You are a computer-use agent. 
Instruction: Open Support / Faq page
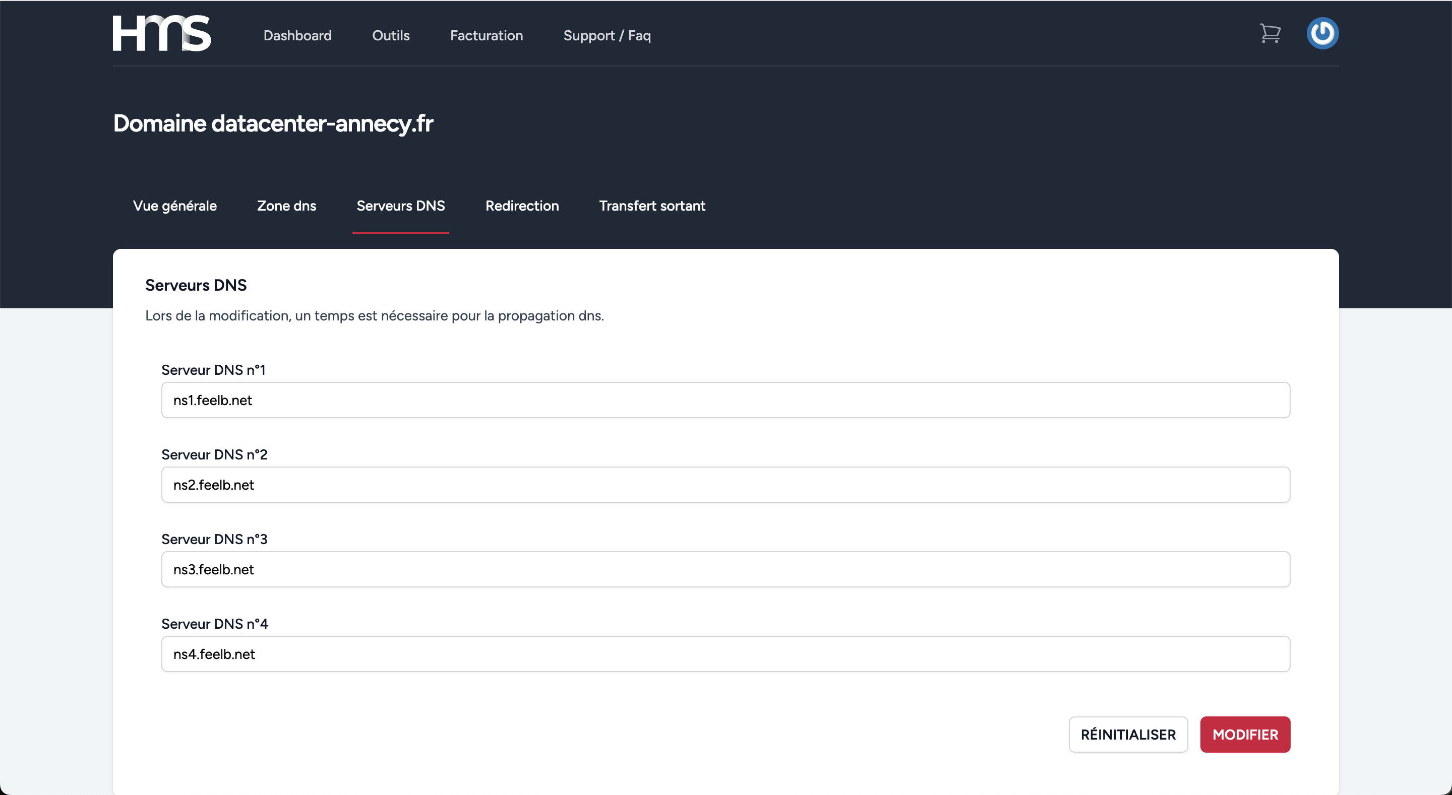pos(607,35)
